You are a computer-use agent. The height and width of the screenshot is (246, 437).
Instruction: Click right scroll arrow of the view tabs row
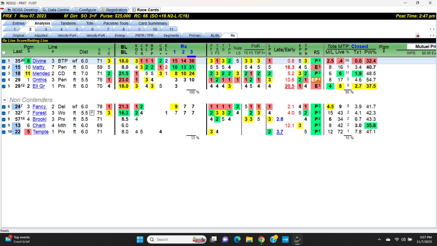434,36
